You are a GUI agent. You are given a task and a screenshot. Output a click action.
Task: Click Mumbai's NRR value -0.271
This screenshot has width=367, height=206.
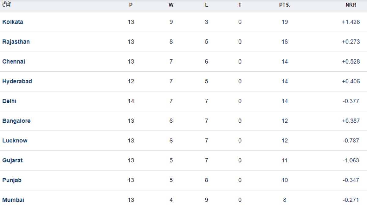351,200
